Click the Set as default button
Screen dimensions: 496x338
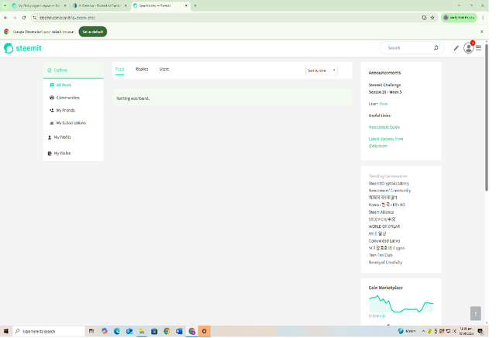pyautogui.click(x=93, y=32)
